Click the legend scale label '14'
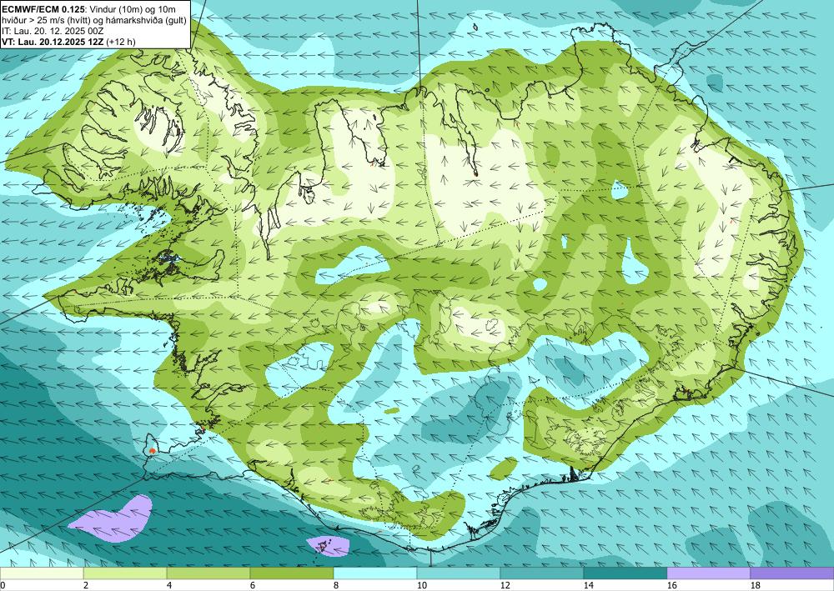Image resolution: width=834 pixels, height=591 pixels. (588, 586)
